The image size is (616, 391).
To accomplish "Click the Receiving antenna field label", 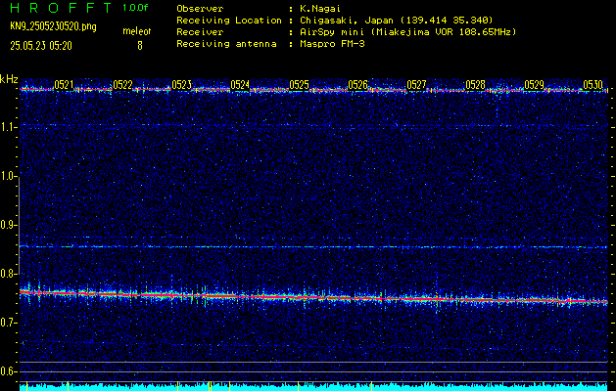I will [x=226, y=44].
